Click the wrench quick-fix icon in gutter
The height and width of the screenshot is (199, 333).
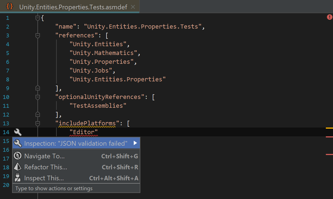point(18,132)
